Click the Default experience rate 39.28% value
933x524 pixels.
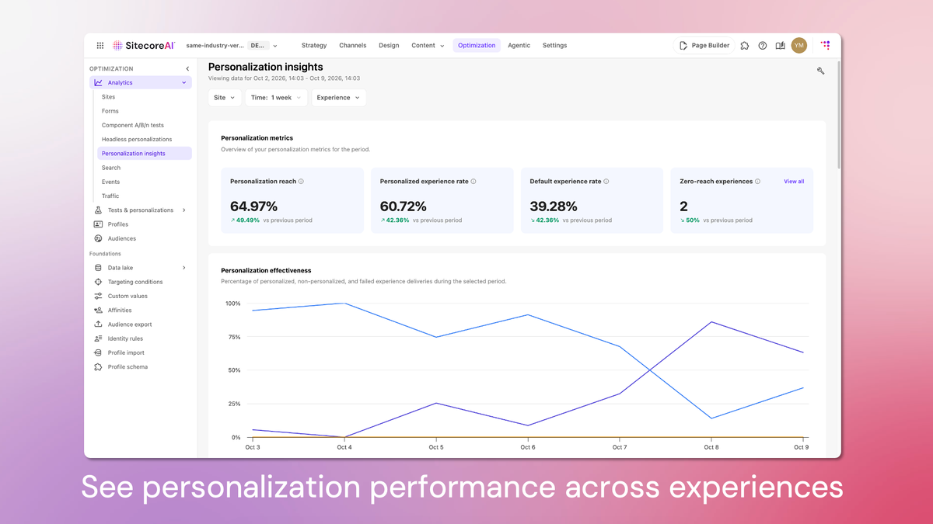click(554, 206)
